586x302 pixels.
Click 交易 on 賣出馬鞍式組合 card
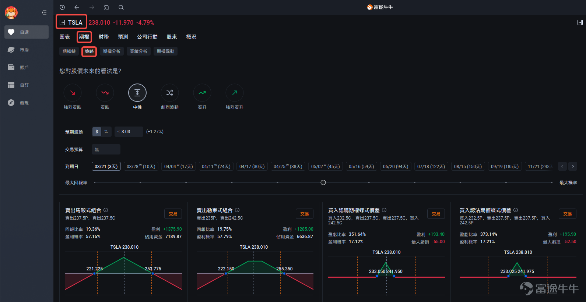pyautogui.click(x=173, y=214)
